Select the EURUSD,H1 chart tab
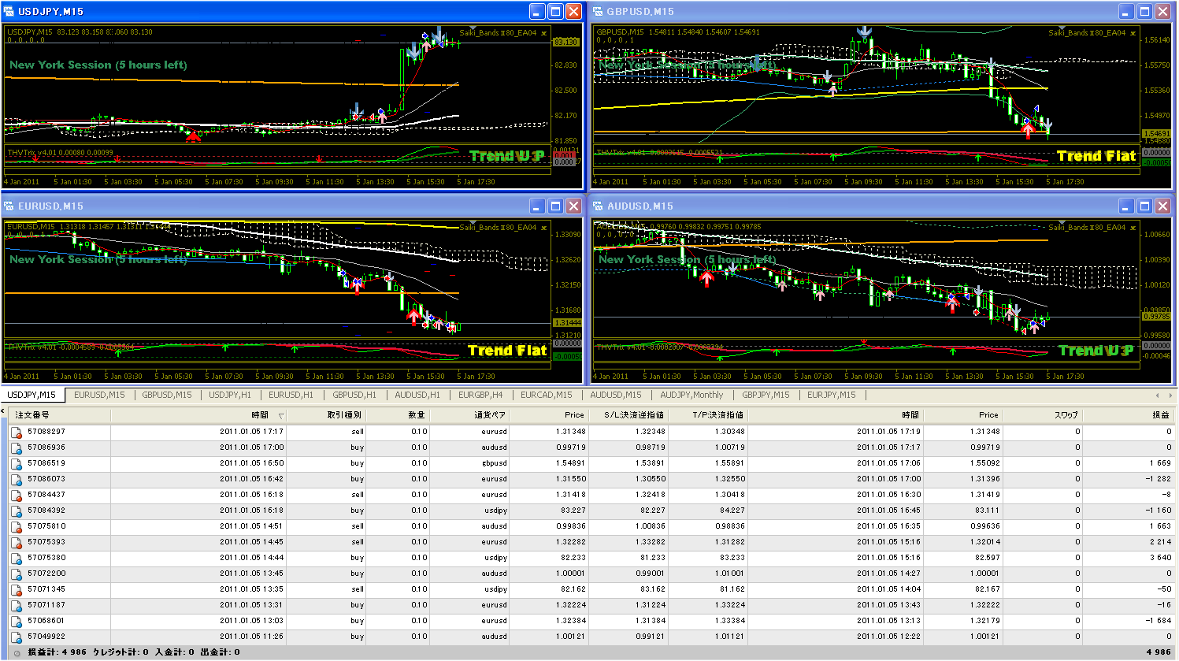 [x=291, y=395]
